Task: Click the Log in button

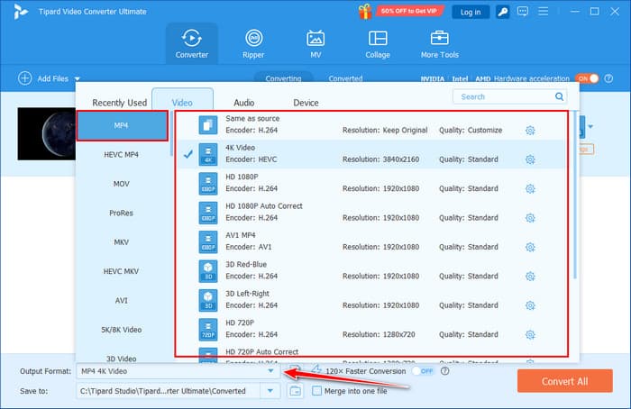Action: point(471,12)
